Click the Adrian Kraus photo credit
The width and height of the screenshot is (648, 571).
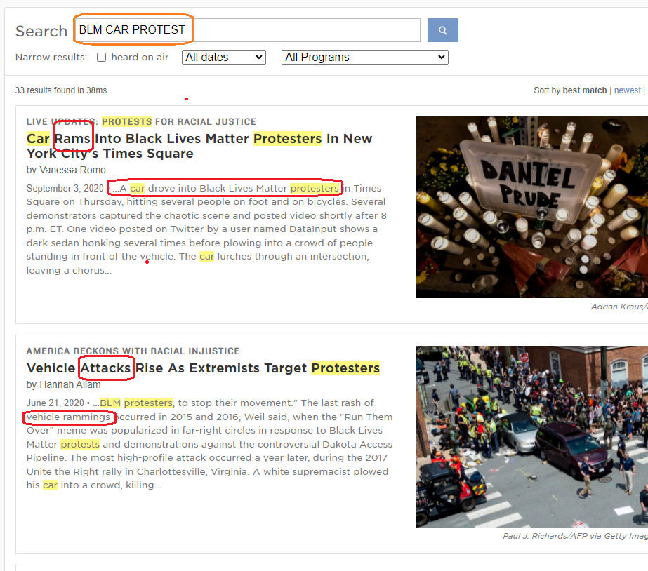click(619, 307)
